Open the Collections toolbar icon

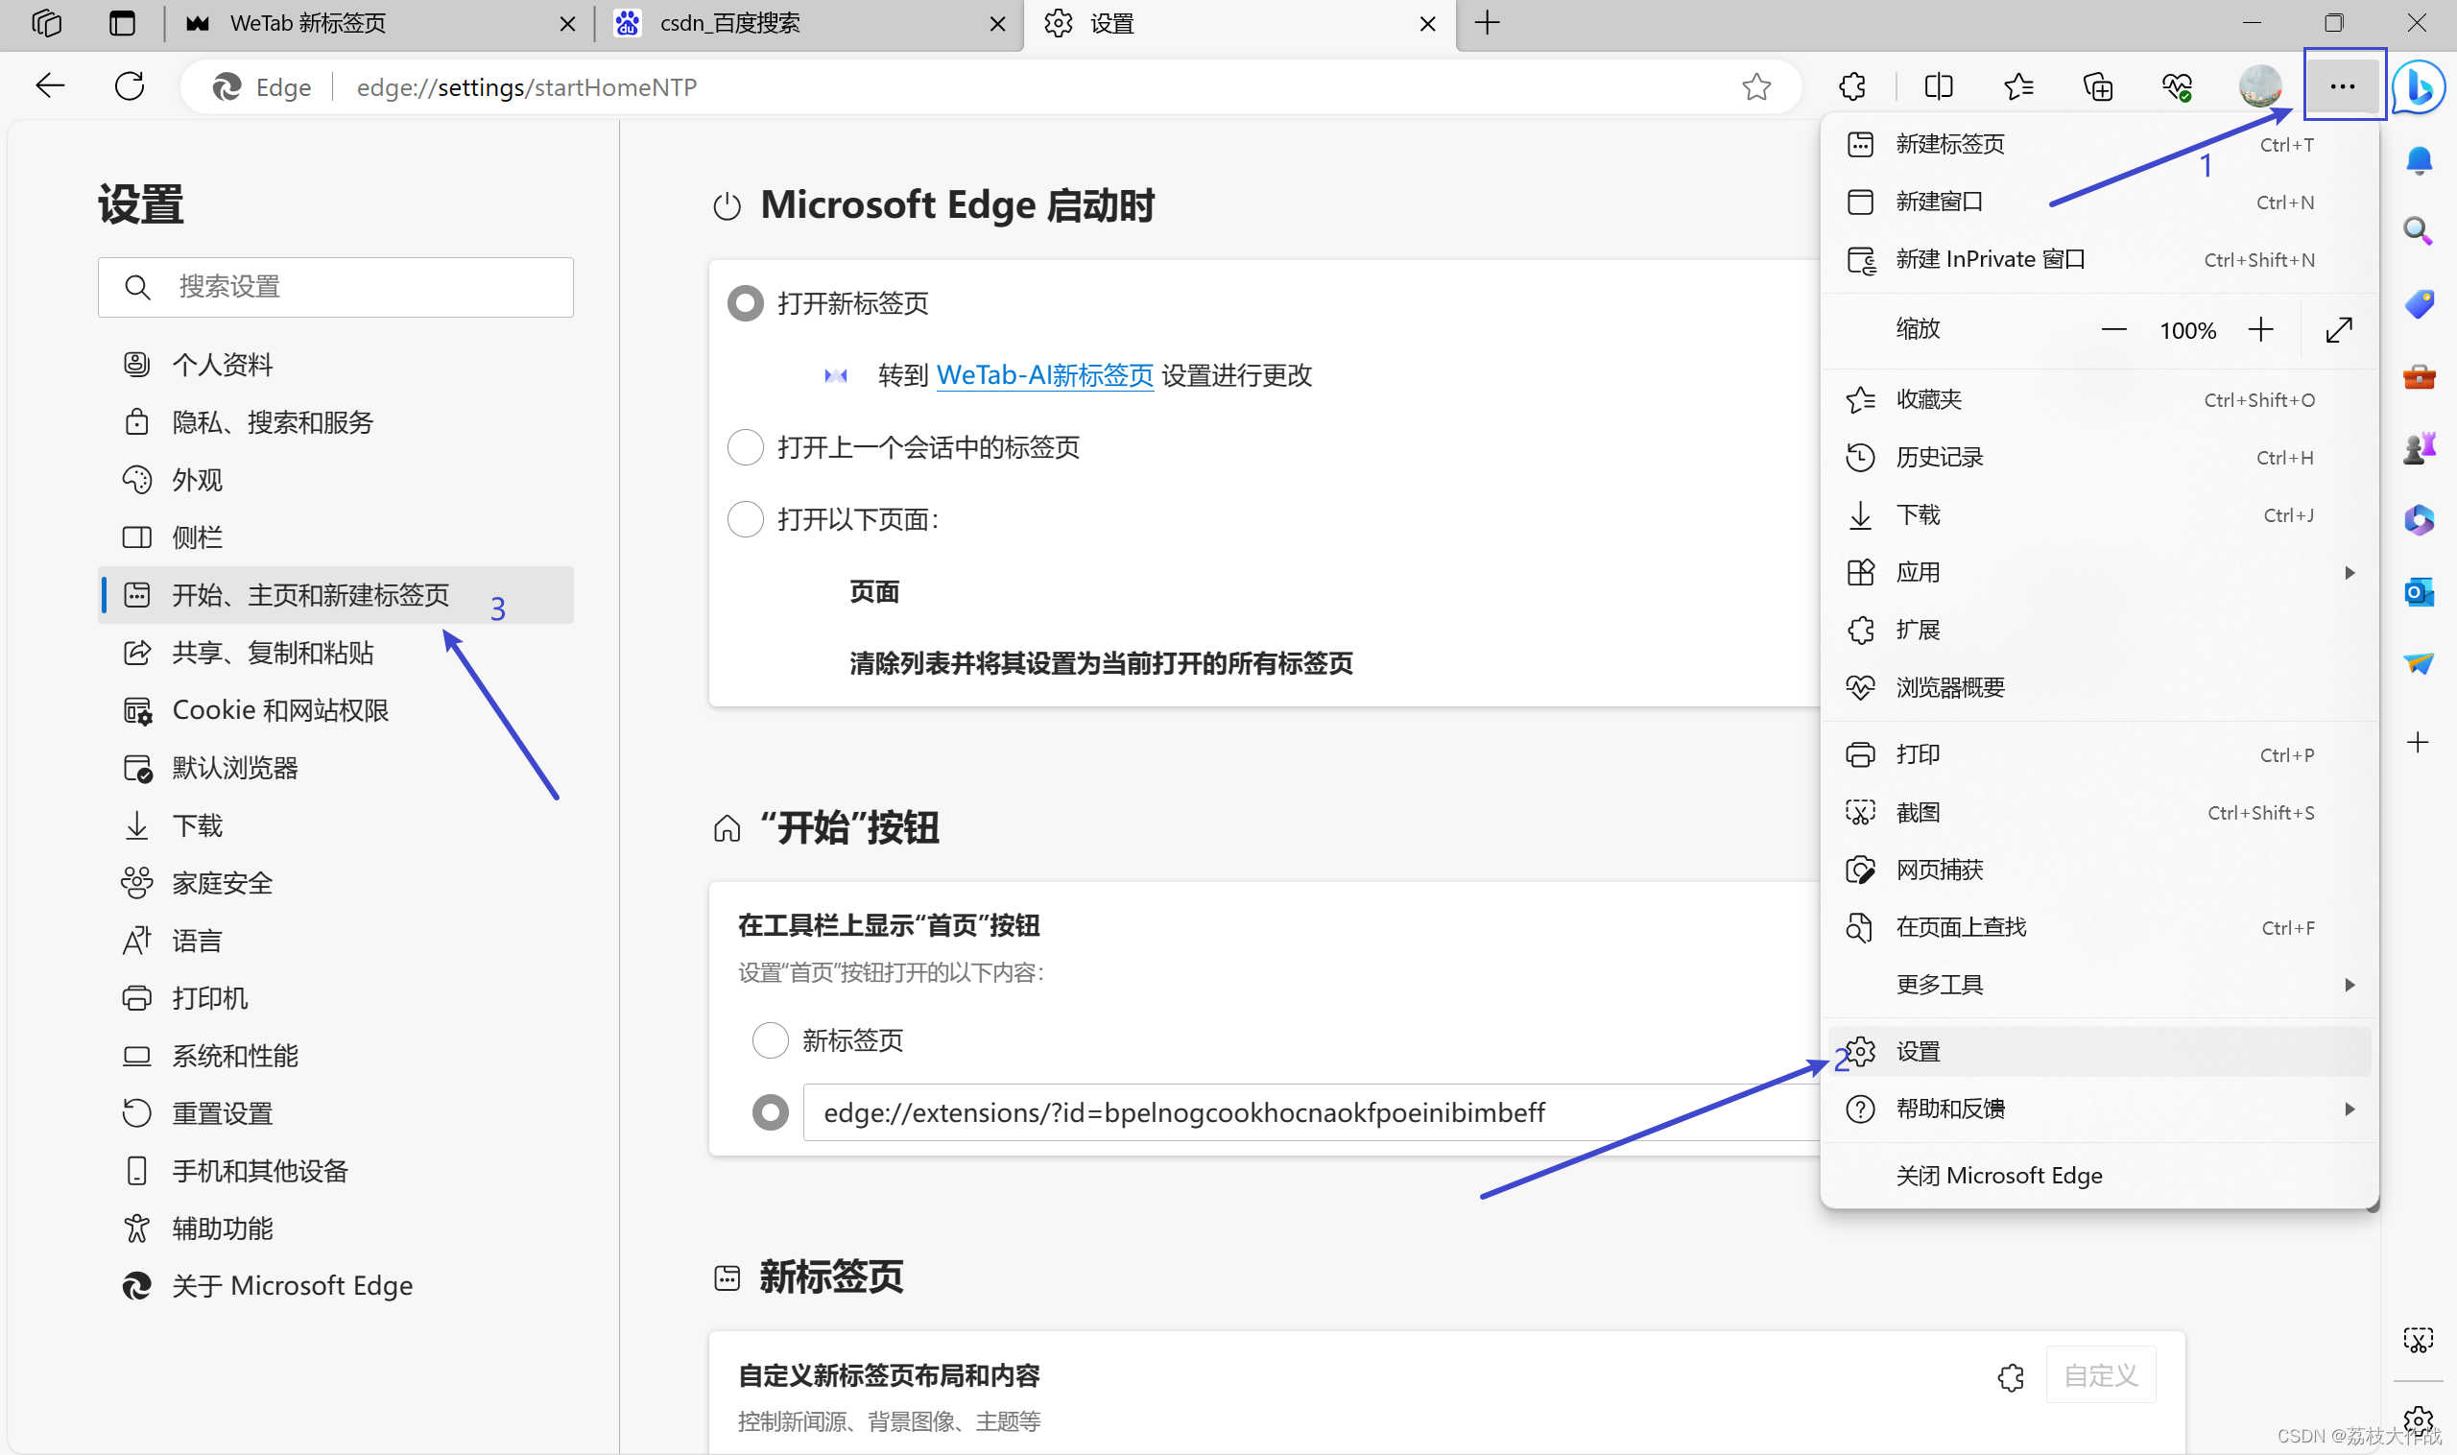(x=2097, y=87)
